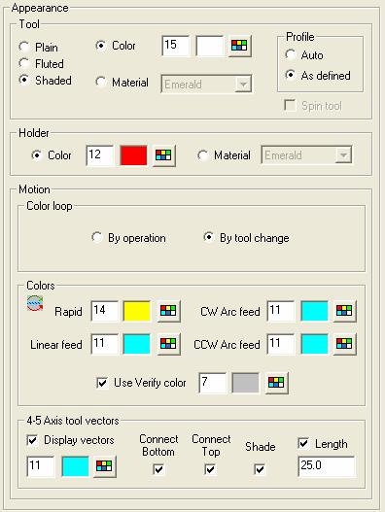385x512 pixels.
Task: Open color palette for Linear feed
Action: [x=168, y=344]
